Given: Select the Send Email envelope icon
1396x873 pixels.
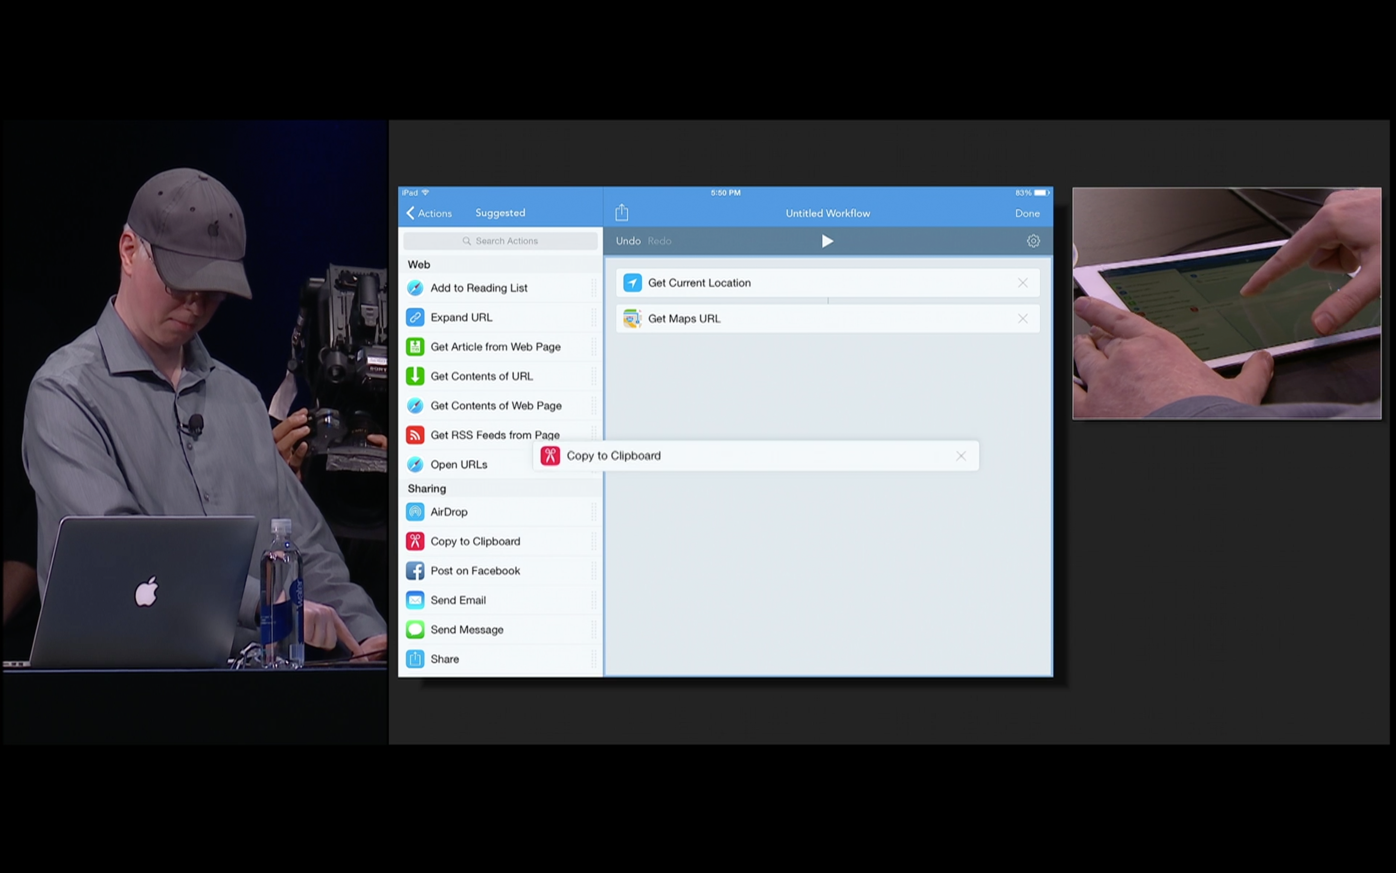Looking at the screenshot, I should coord(415,600).
